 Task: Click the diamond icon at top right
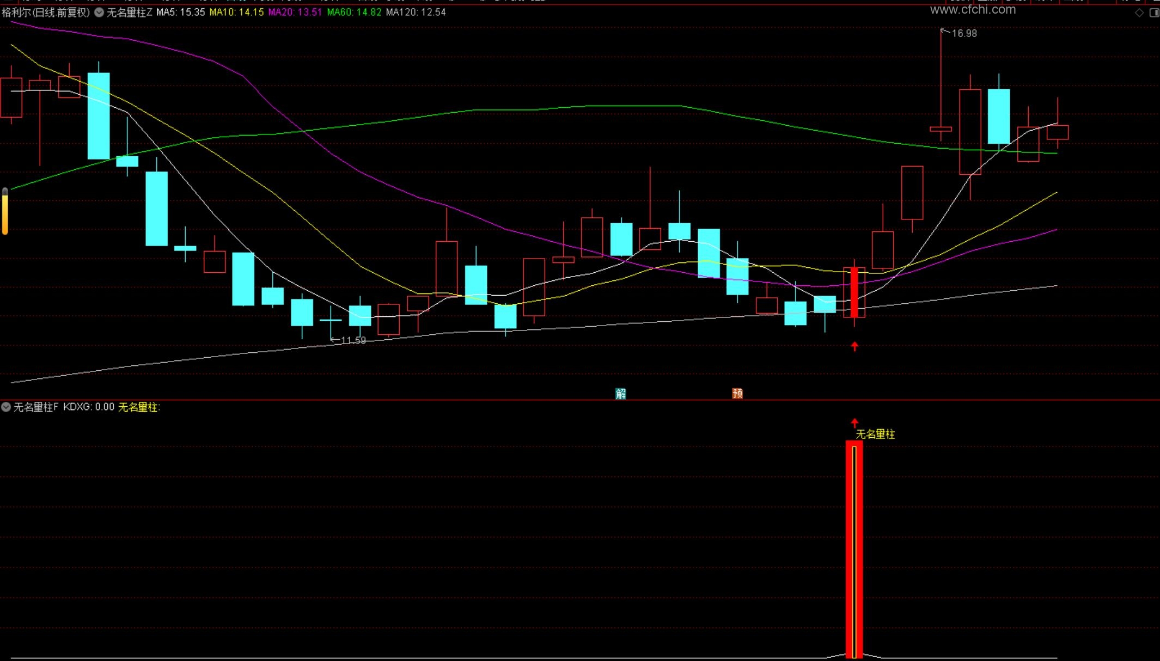tap(1139, 13)
